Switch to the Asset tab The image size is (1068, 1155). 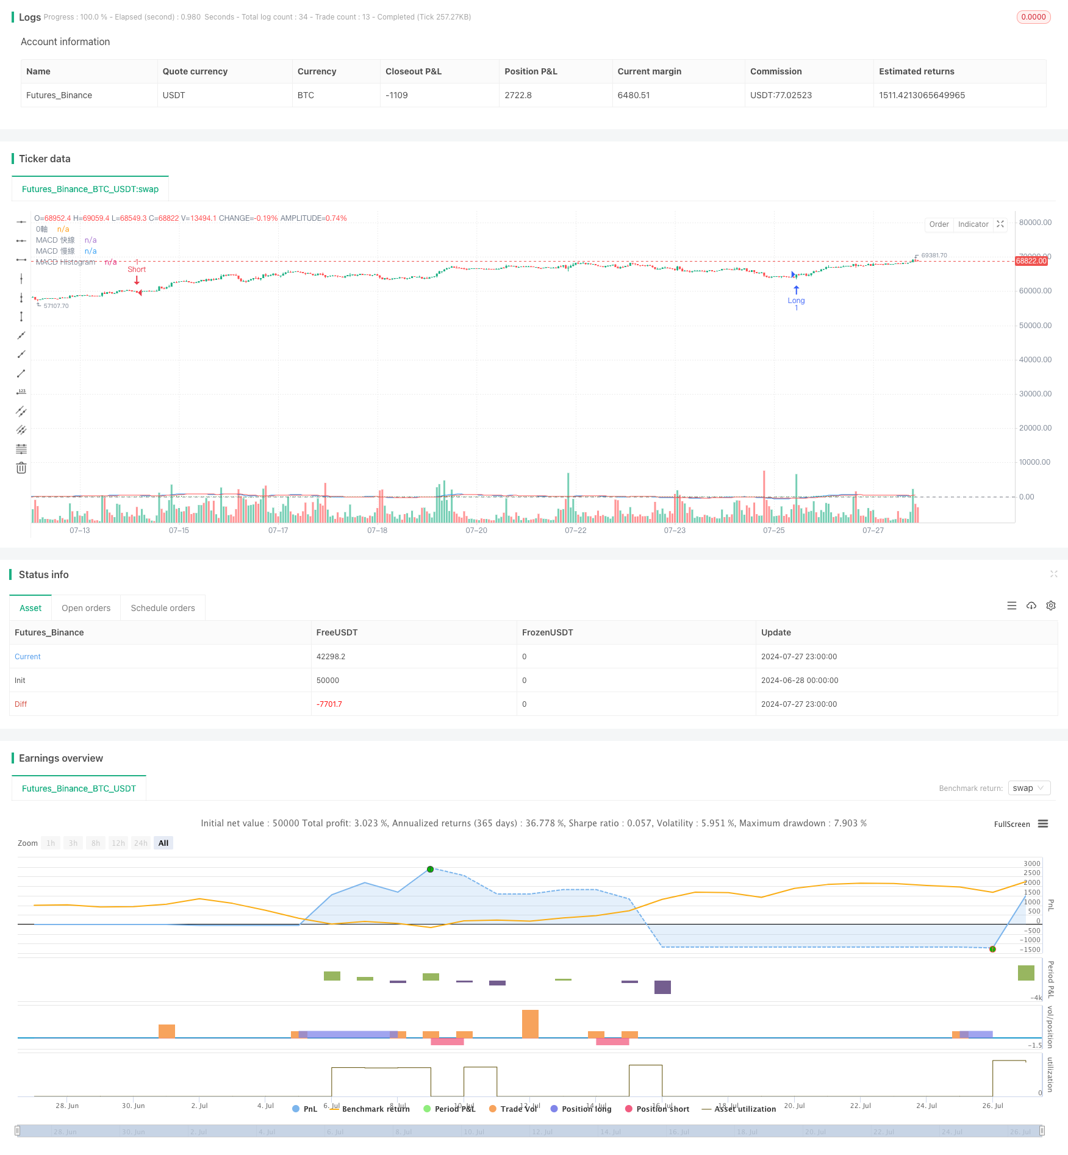tap(30, 608)
